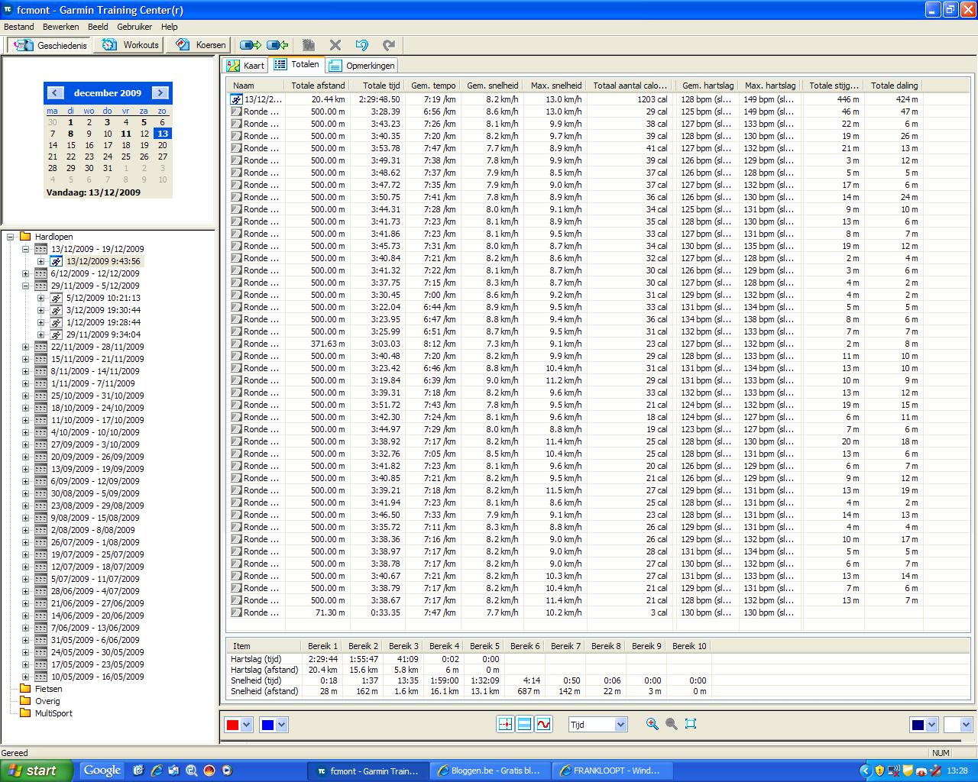Sort by Max. hartslag column header

click(x=770, y=86)
